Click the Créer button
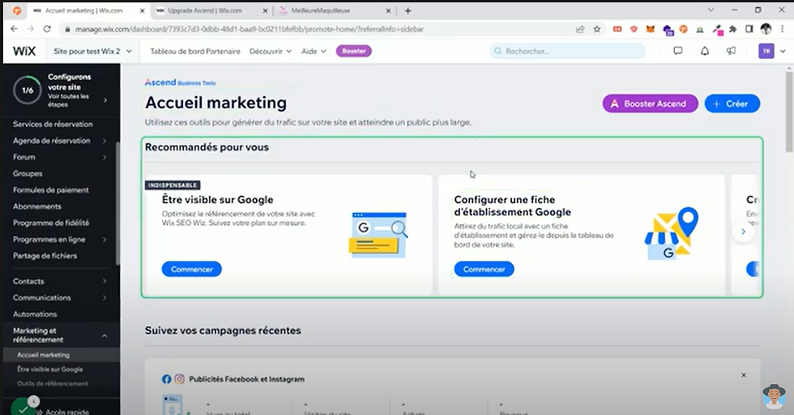Image resolution: width=794 pixels, height=415 pixels. pos(732,104)
